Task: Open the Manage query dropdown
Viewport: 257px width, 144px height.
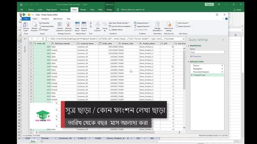Action: tap(44, 30)
